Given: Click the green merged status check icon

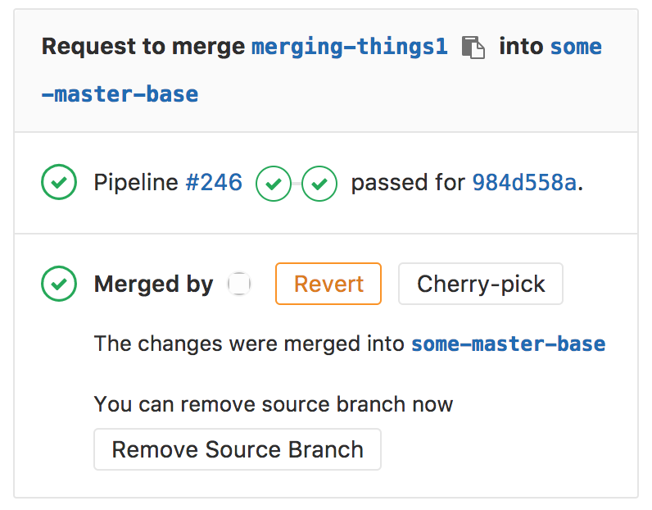Looking at the screenshot, I should (59, 285).
